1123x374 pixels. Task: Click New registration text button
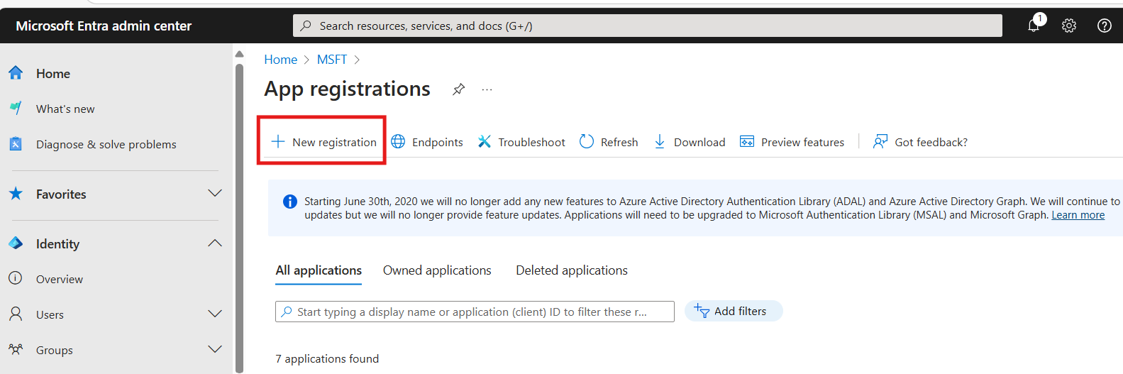[334, 142]
